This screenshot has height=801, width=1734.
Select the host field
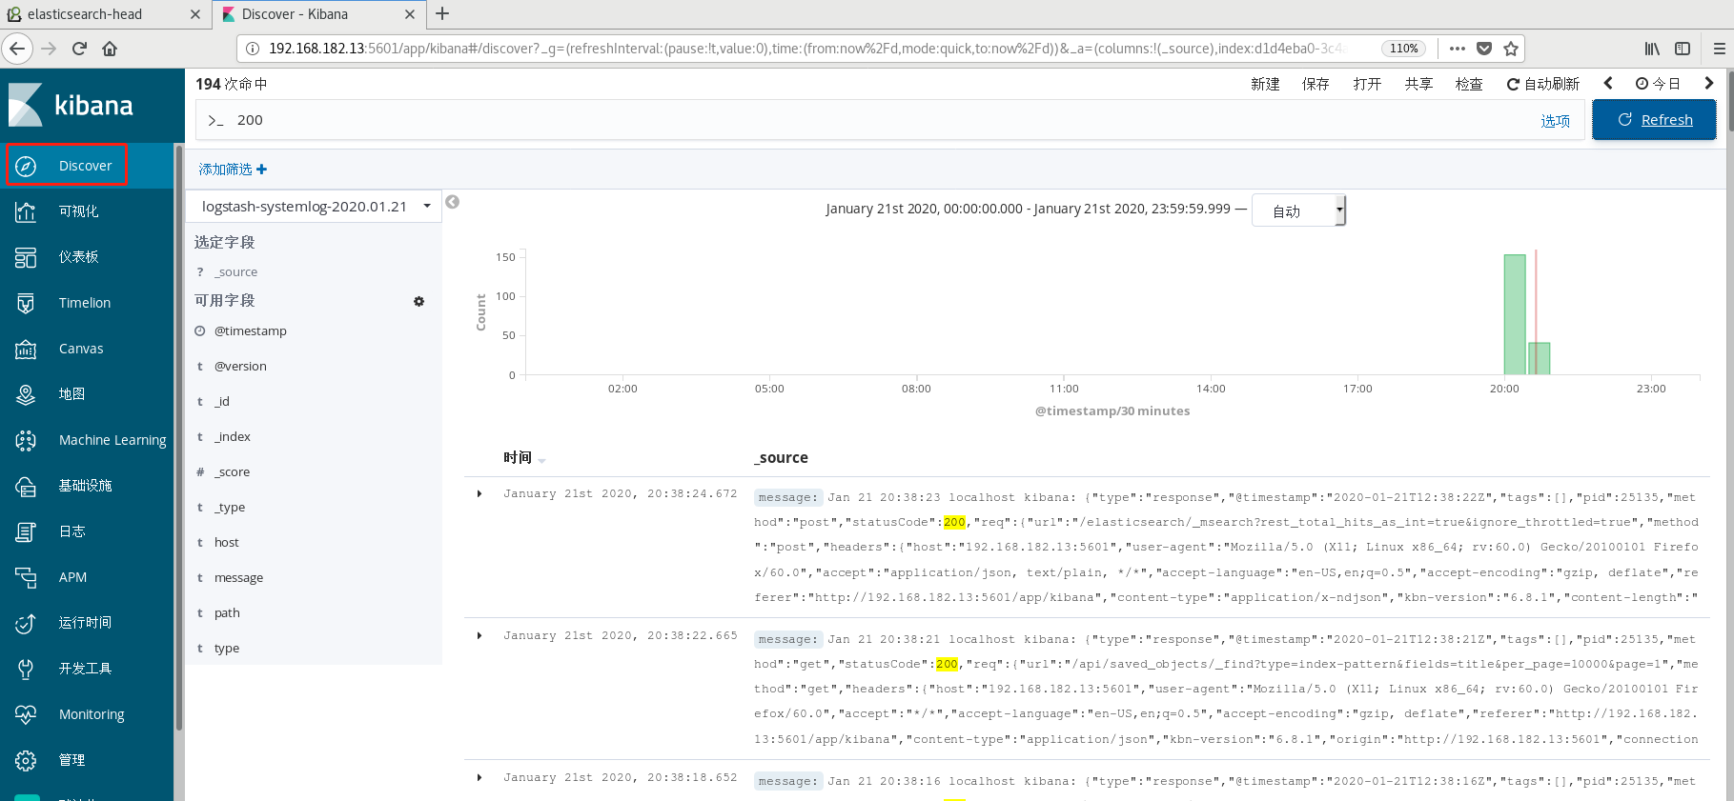(x=227, y=542)
